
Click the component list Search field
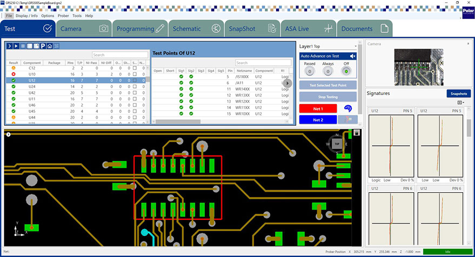point(119,55)
